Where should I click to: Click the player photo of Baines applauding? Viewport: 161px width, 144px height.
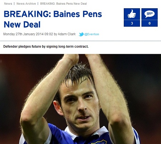pos(80,99)
